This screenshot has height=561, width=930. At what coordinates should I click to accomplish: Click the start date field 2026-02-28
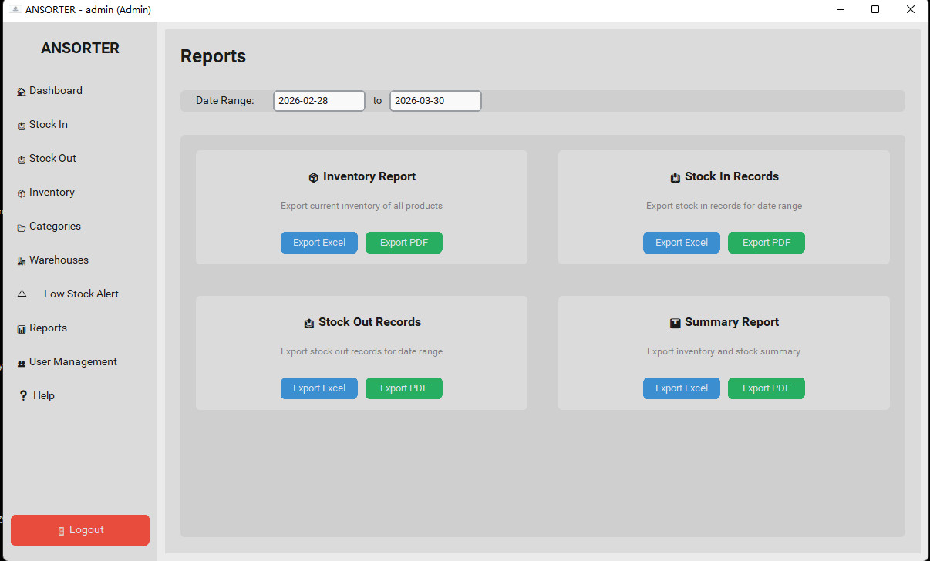[x=319, y=101]
